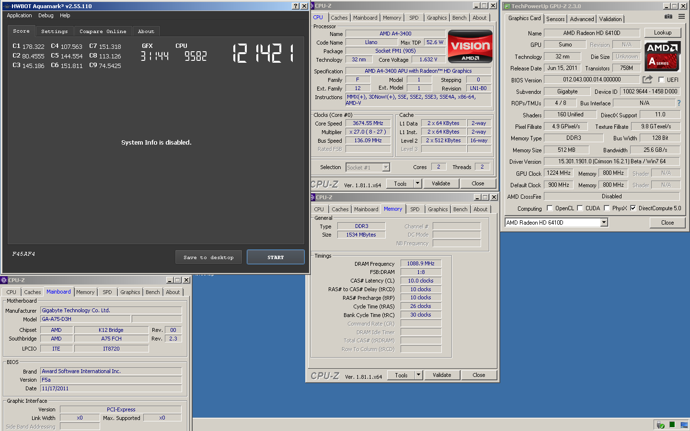Click the CPU-Z Mainboard window title icon
The height and width of the screenshot is (431, 690).
click(4, 280)
